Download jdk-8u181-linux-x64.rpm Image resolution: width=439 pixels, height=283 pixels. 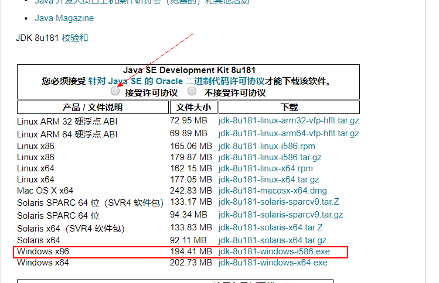(x=266, y=168)
